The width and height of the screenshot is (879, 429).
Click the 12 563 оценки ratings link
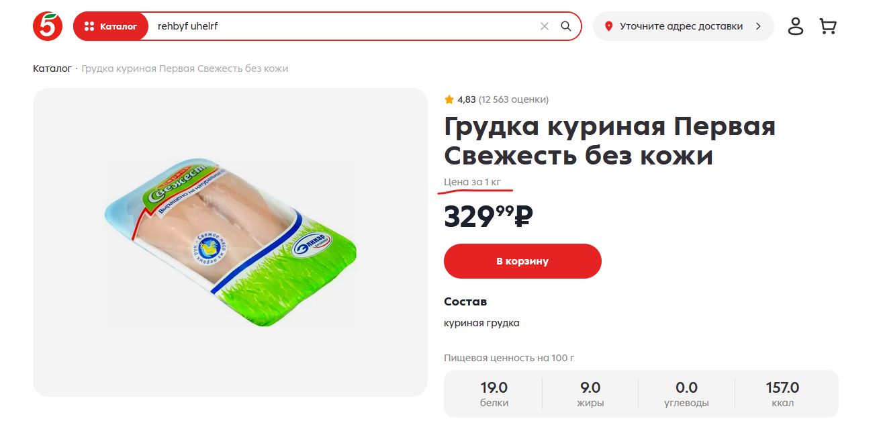click(x=514, y=99)
